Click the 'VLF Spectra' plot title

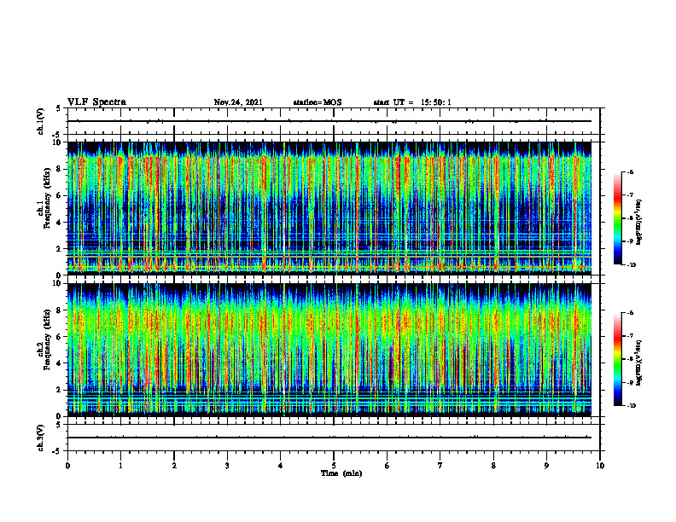tap(96, 102)
